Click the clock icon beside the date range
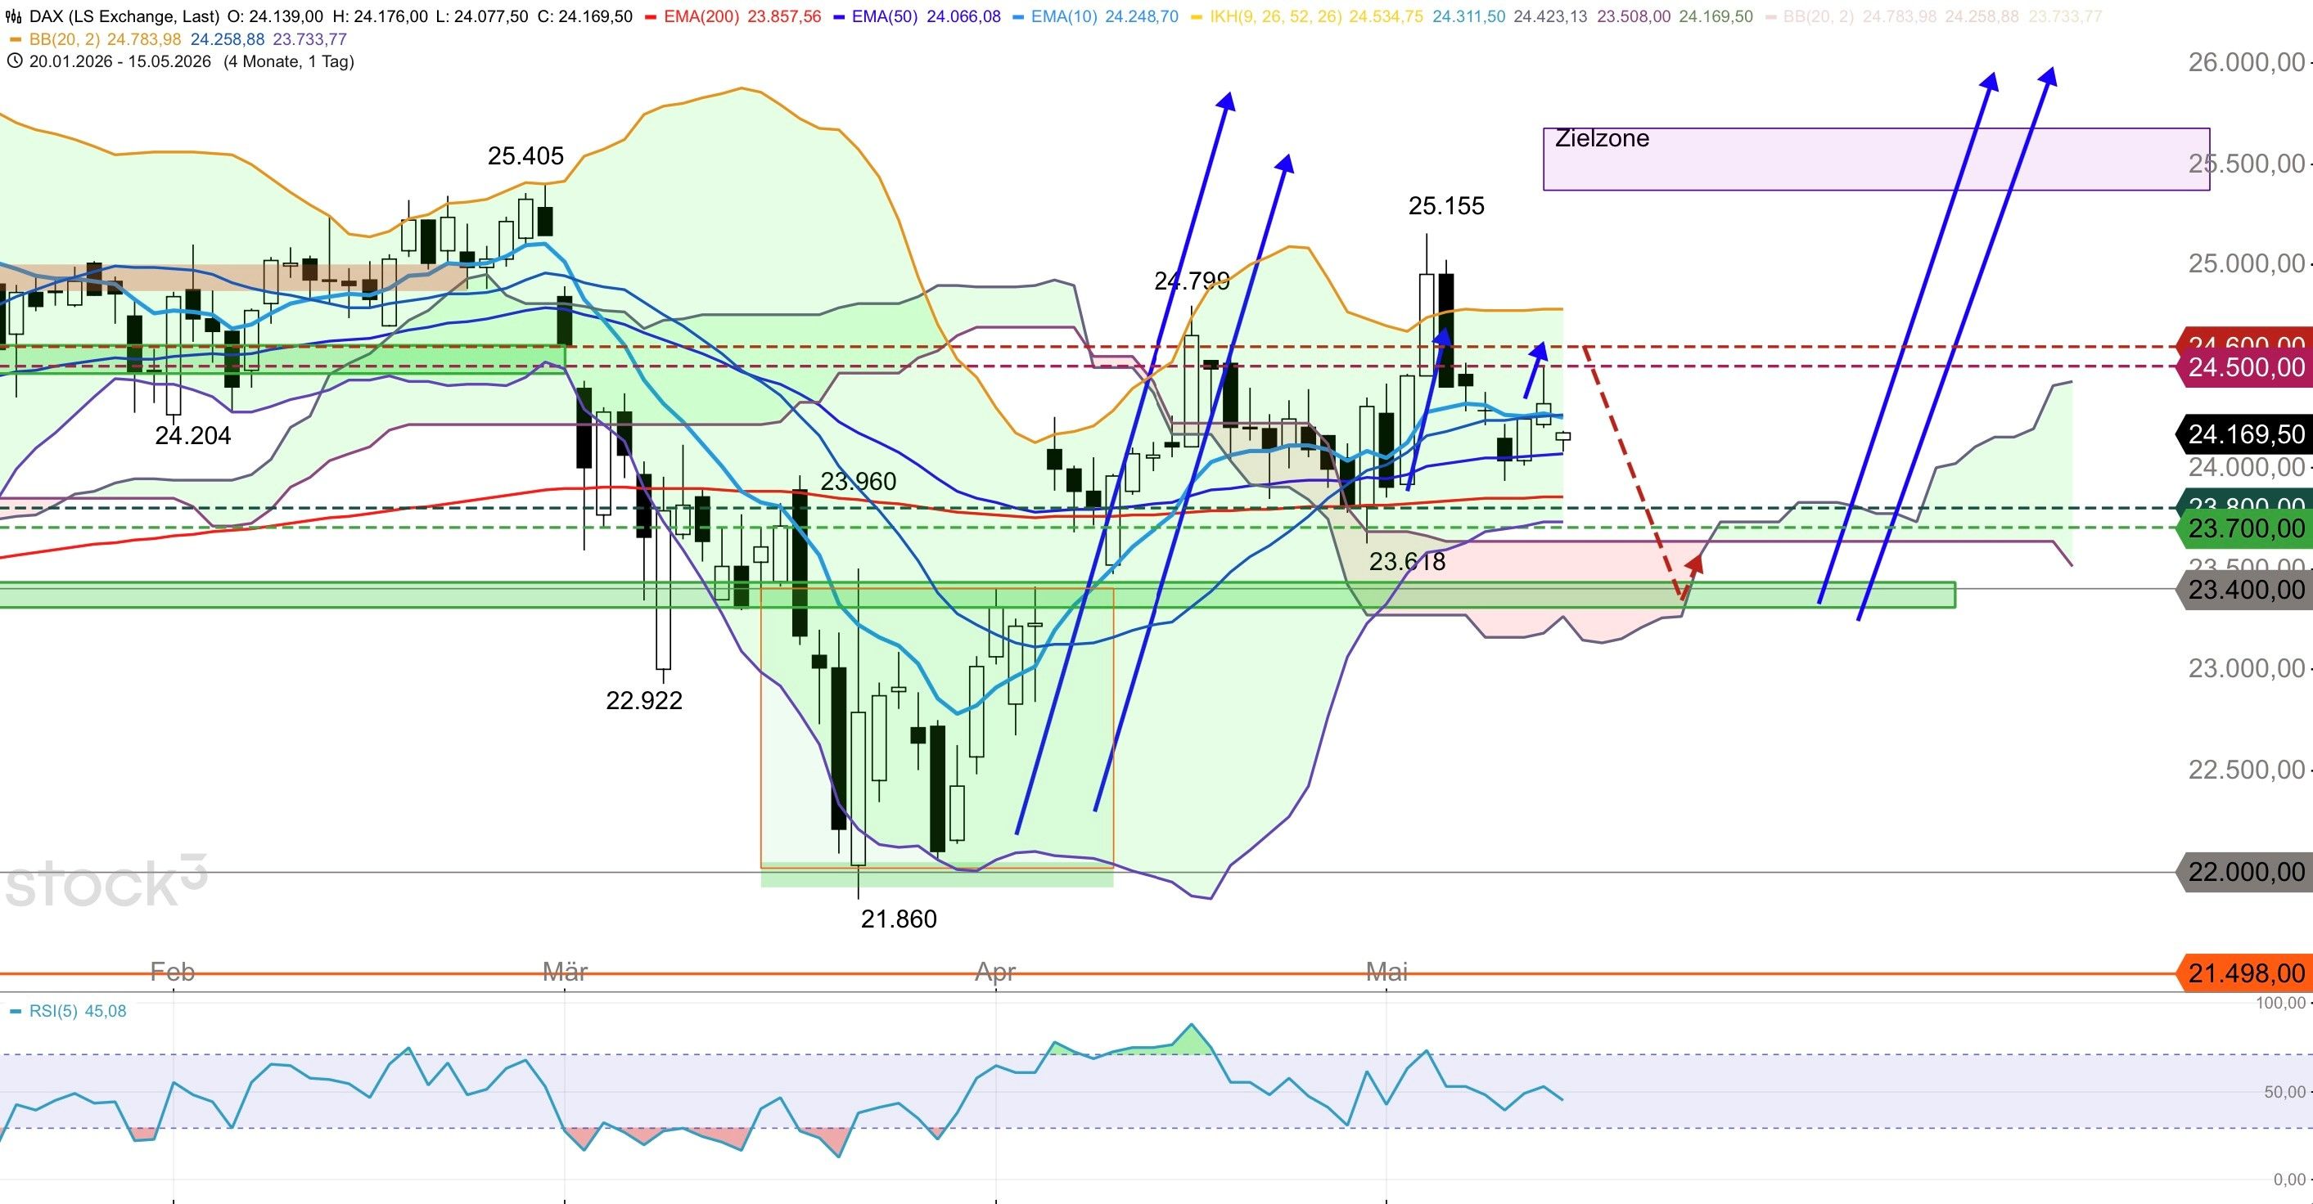Image resolution: width=2313 pixels, height=1204 pixels. coord(15,61)
